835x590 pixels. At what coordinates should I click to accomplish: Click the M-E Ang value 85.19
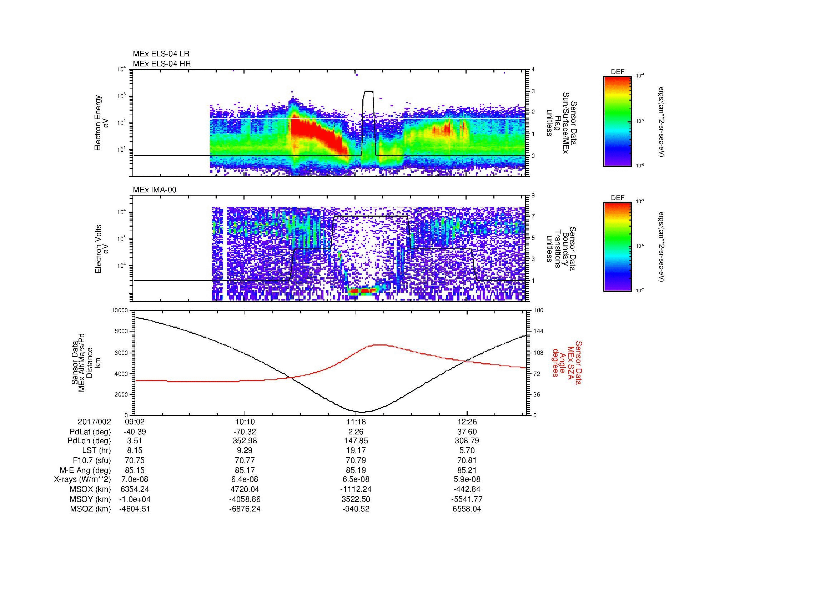click(356, 470)
